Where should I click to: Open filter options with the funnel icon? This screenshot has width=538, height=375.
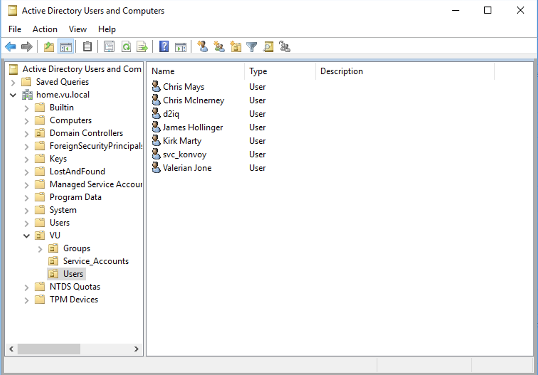252,47
